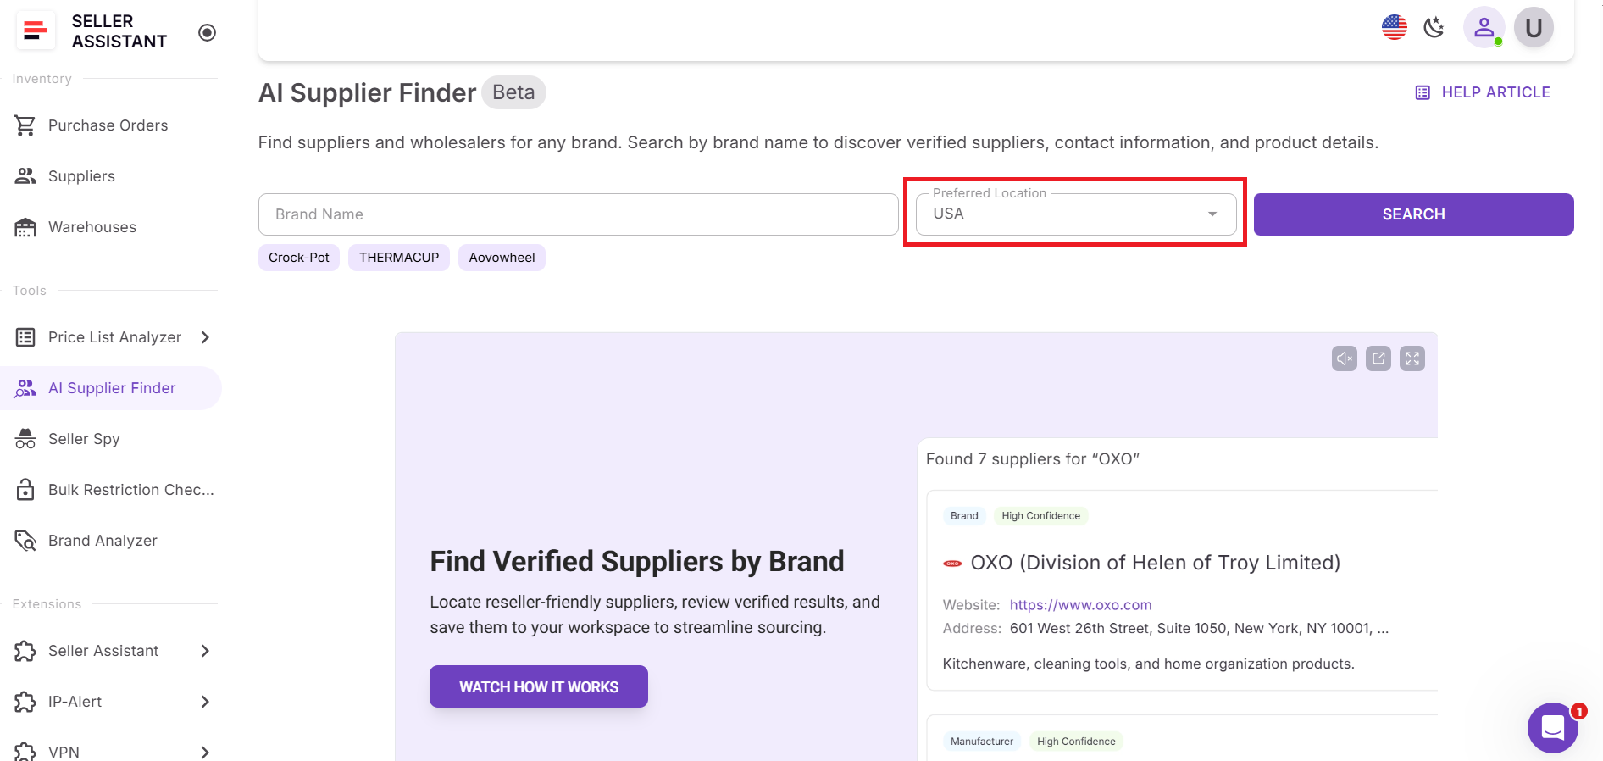This screenshot has height=761, width=1603.
Task: Launch the Brand Analyzer tool
Action: click(102, 540)
